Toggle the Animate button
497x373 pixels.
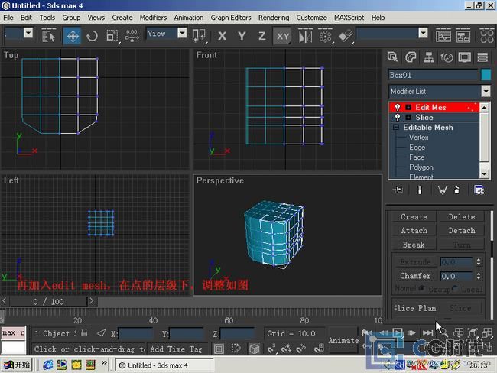point(343,341)
